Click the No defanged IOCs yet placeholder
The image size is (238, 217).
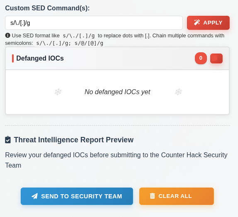tap(117, 92)
